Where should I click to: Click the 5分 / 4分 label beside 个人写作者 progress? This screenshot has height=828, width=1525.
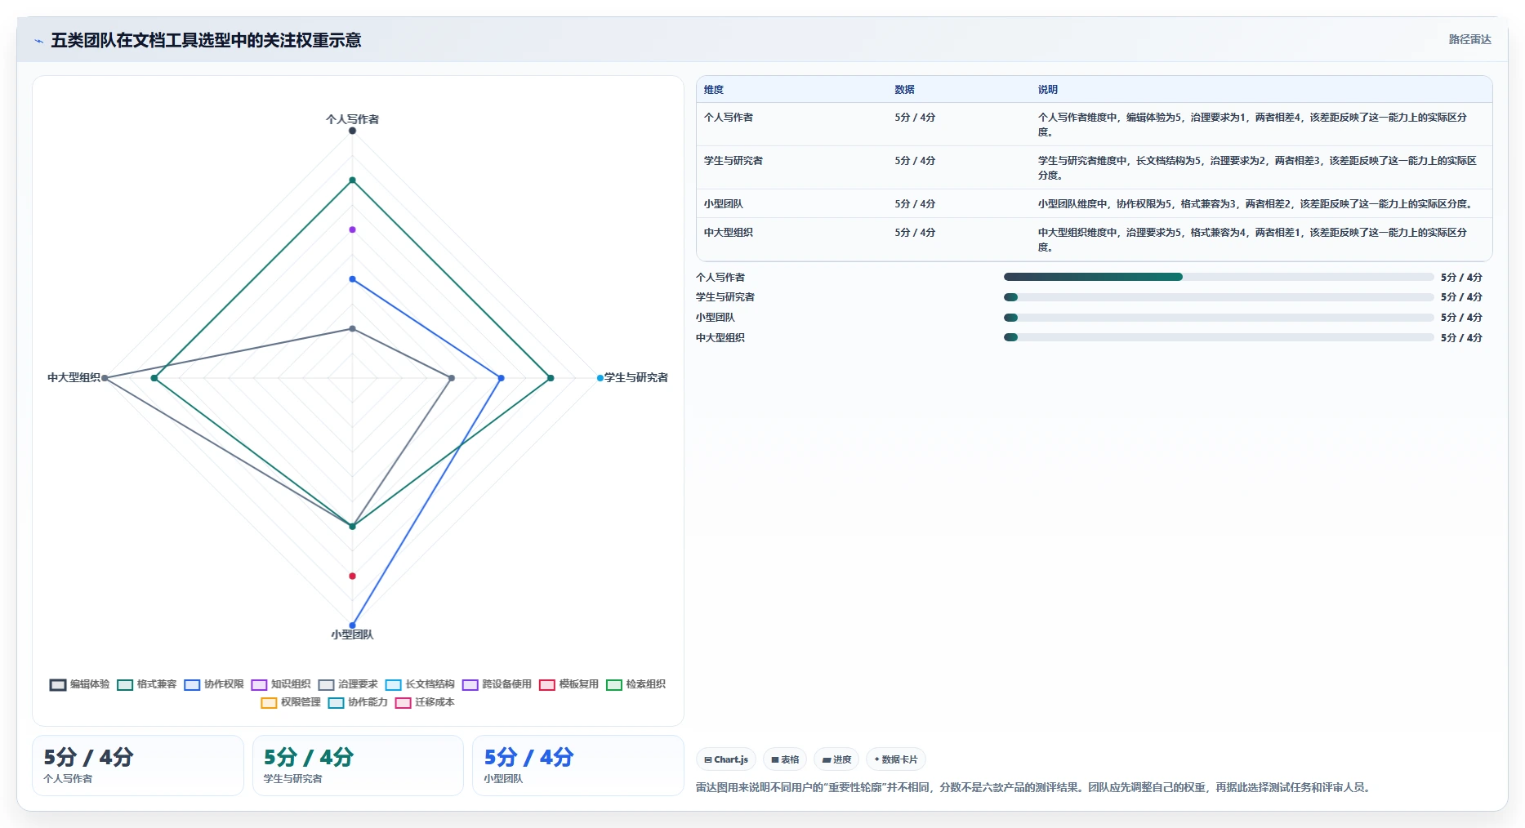[1461, 278]
